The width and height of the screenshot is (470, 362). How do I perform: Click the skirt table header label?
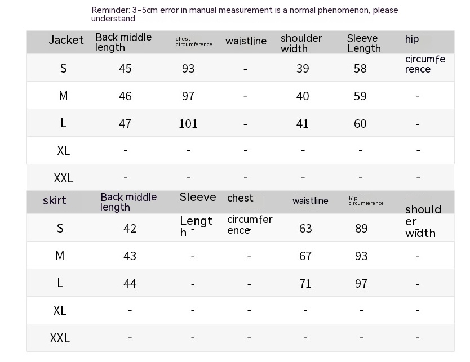click(x=54, y=201)
